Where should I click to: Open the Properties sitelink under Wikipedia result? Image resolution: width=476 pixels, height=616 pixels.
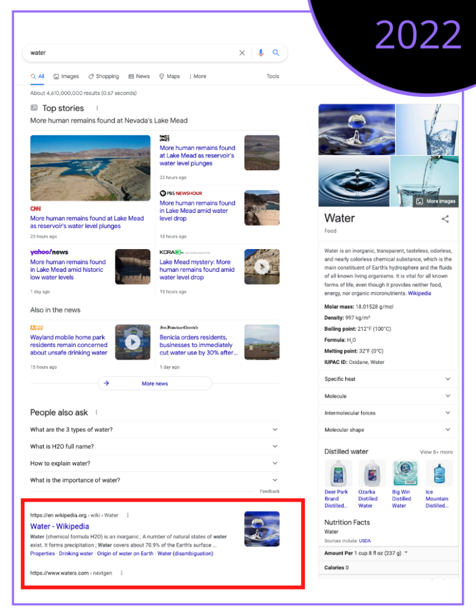[43, 553]
